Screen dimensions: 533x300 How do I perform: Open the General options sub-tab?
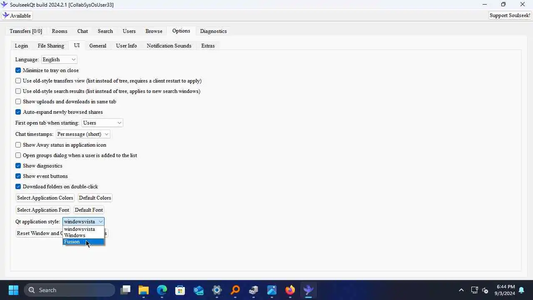coord(98,46)
